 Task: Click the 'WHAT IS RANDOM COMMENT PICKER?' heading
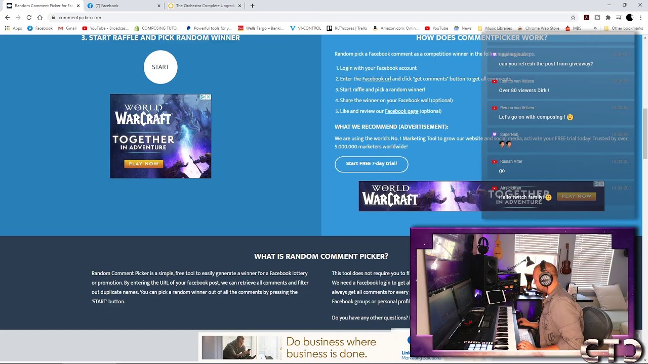[321, 256]
